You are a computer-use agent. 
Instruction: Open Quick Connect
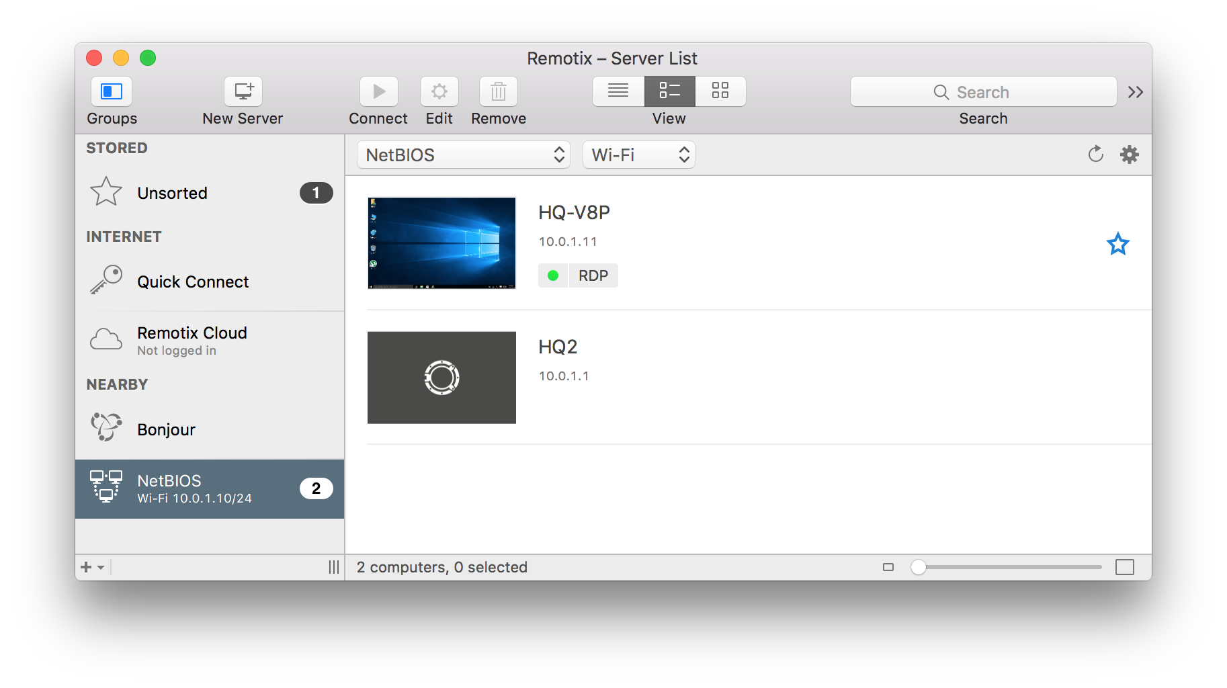point(210,282)
